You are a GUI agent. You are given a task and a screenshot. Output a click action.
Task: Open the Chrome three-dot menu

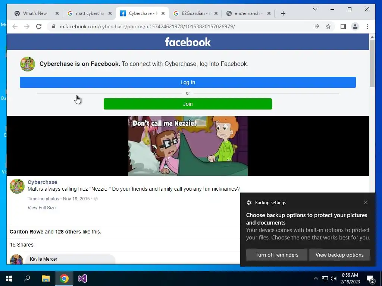[x=367, y=26]
